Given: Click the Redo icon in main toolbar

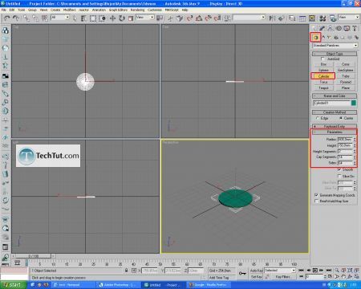Looking at the screenshot, I should [x=16, y=18].
